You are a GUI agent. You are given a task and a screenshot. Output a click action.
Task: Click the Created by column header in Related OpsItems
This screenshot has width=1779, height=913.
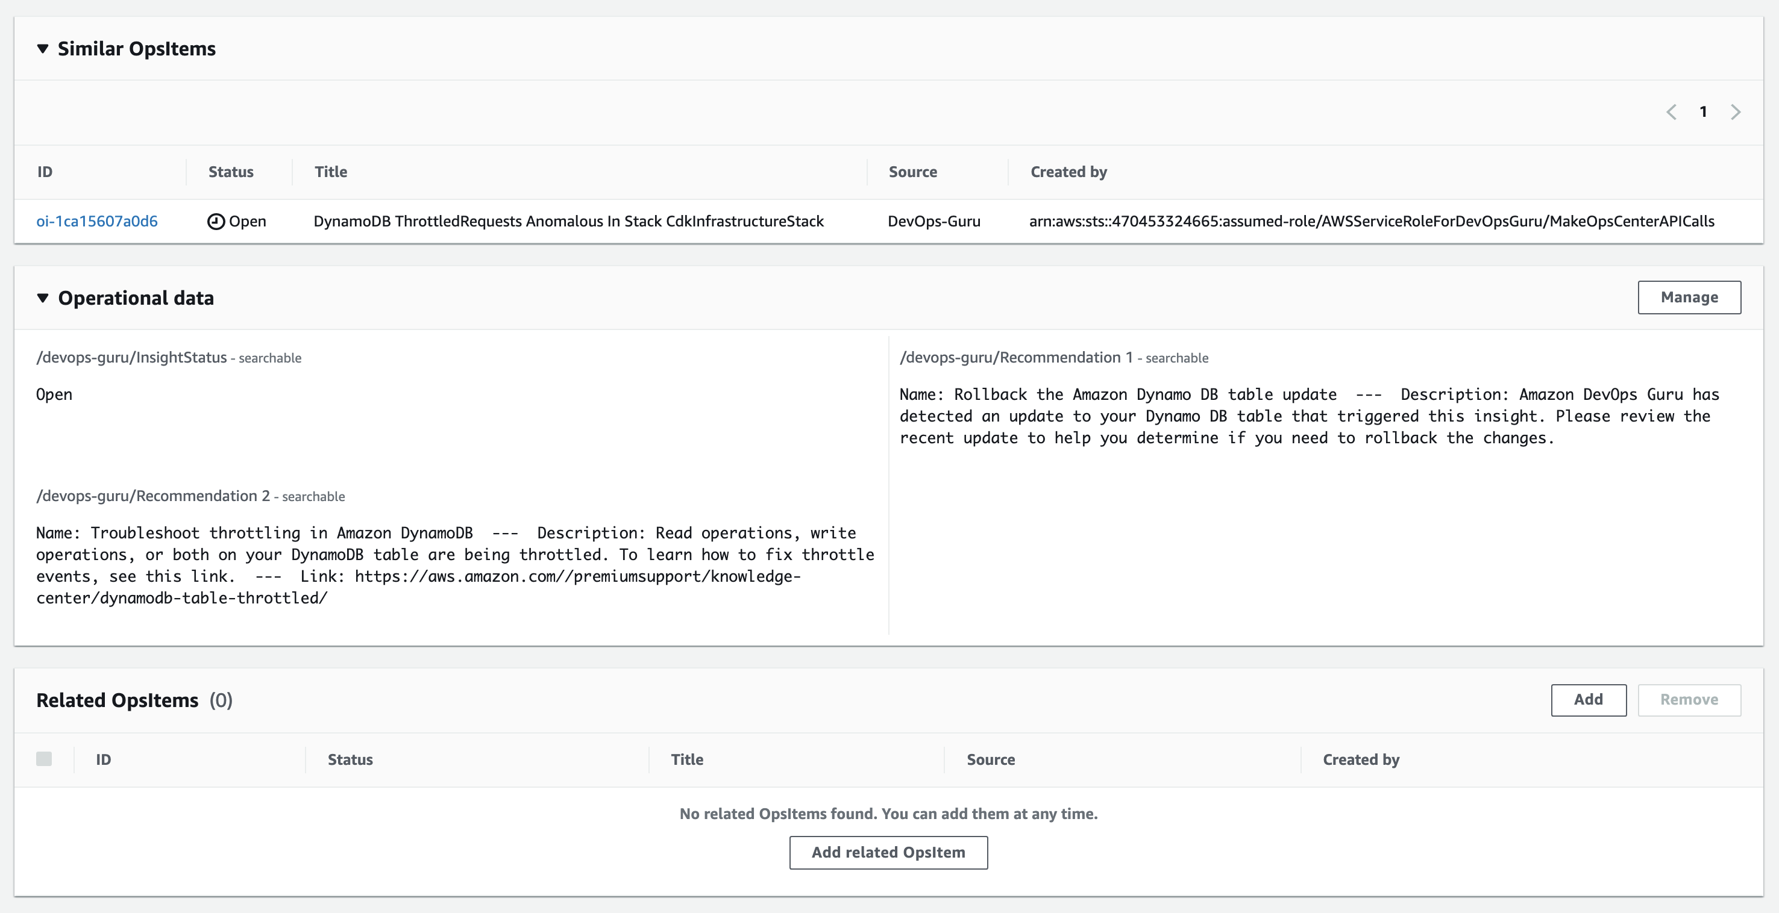(x=1361, y=759)
